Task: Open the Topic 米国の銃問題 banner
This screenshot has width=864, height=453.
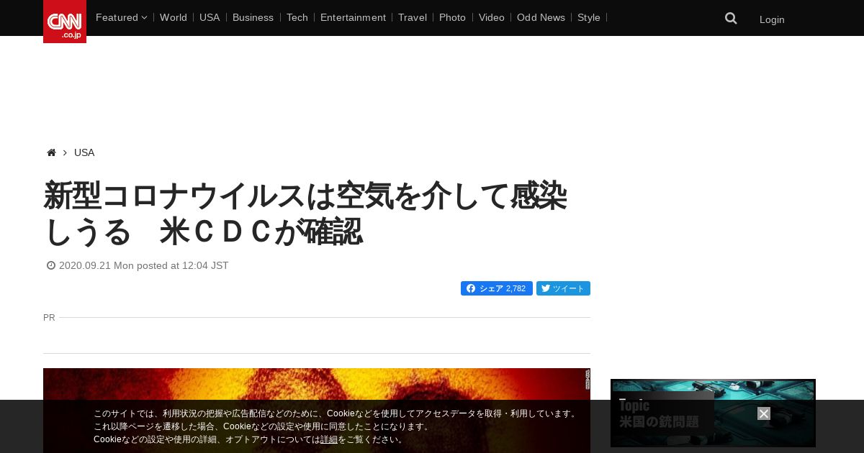Action: 713,413
